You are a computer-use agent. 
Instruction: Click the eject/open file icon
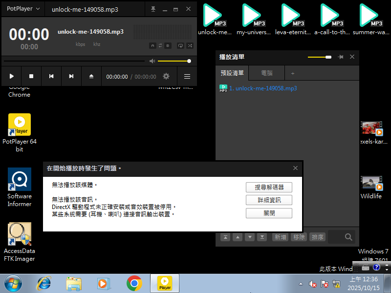pos(91,76)
